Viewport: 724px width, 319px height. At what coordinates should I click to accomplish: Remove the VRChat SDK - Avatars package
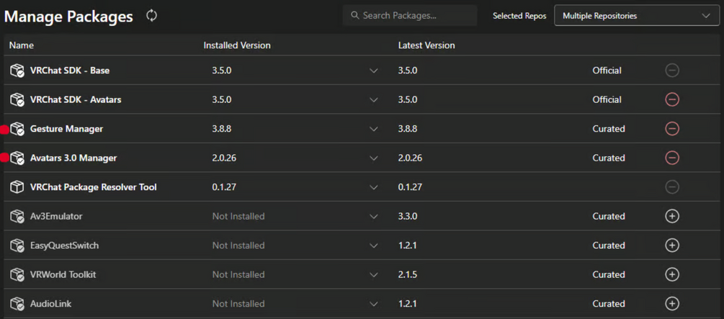(672, 99)
